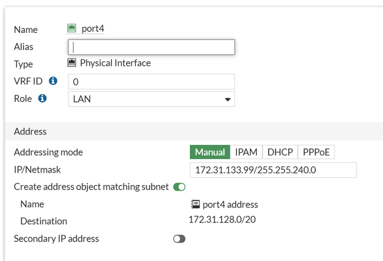Focus the Alias text field
The image size is (383, 261).
tap(151, 47)
